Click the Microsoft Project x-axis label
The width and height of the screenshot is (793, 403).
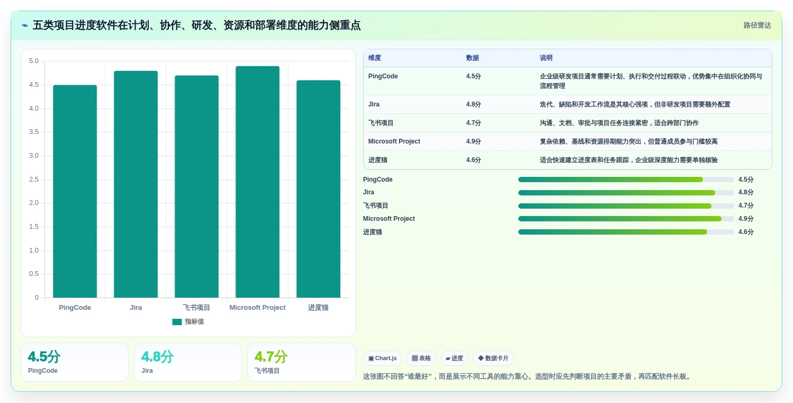[257, 308]
